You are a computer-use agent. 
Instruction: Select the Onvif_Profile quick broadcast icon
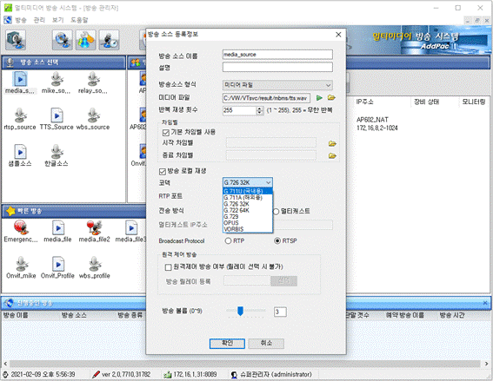point(58,264)
